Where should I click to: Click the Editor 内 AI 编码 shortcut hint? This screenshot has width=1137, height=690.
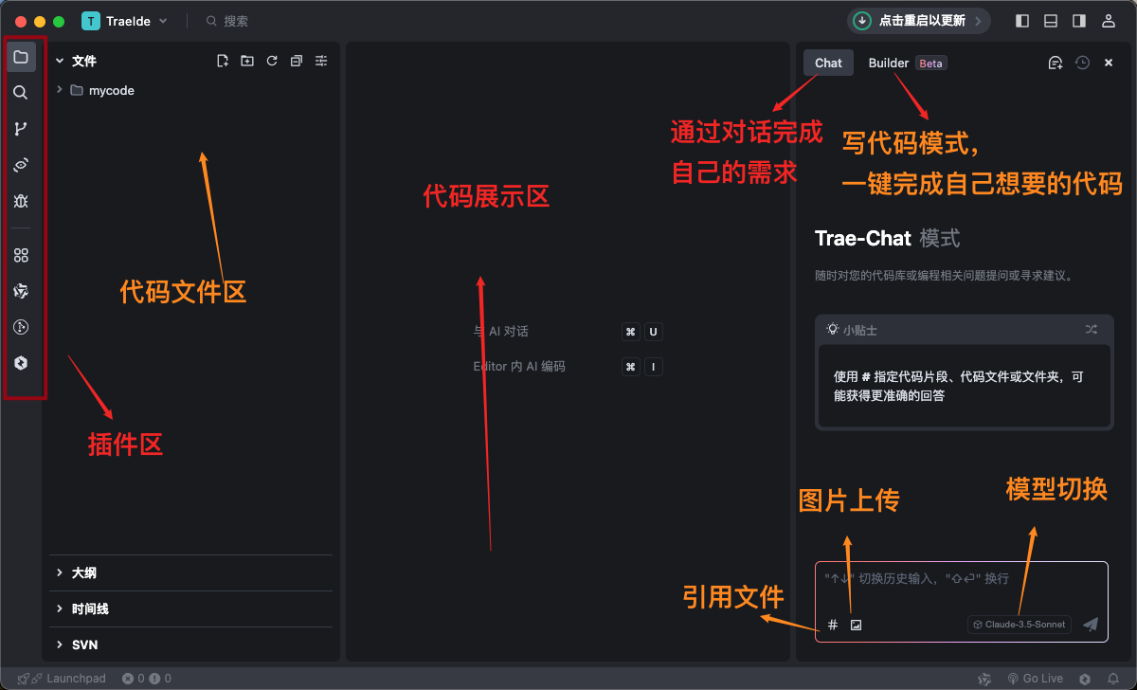point(567,367)
